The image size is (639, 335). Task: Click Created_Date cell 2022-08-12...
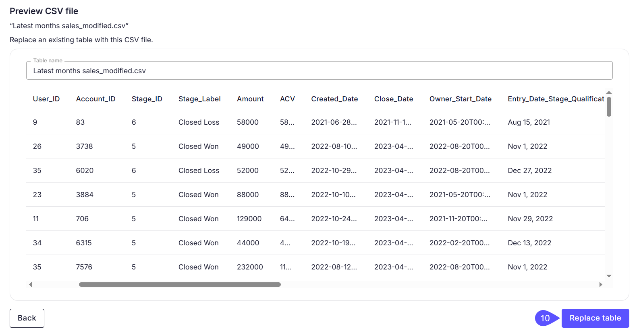(334, 267)
